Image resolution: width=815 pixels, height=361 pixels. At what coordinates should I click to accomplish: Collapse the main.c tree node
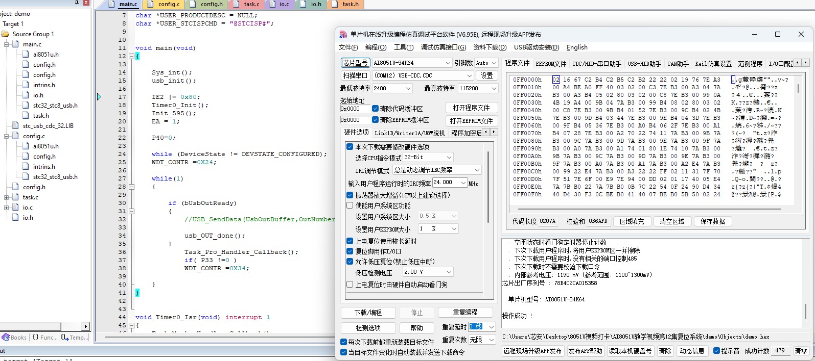pos(7,44)
